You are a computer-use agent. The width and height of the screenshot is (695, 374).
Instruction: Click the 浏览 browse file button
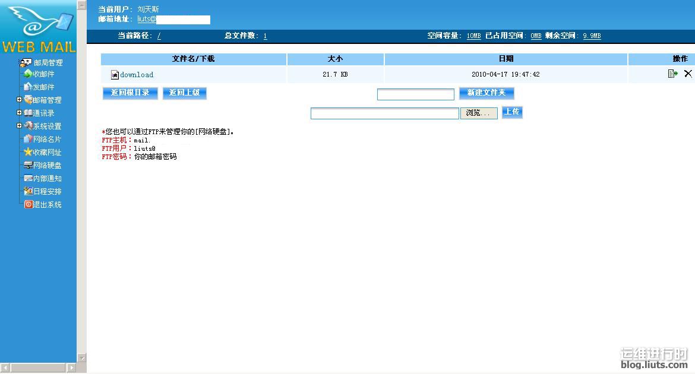coord(478,113)
